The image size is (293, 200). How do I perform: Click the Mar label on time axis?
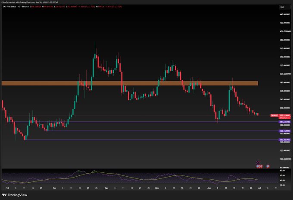coord(54,188)
